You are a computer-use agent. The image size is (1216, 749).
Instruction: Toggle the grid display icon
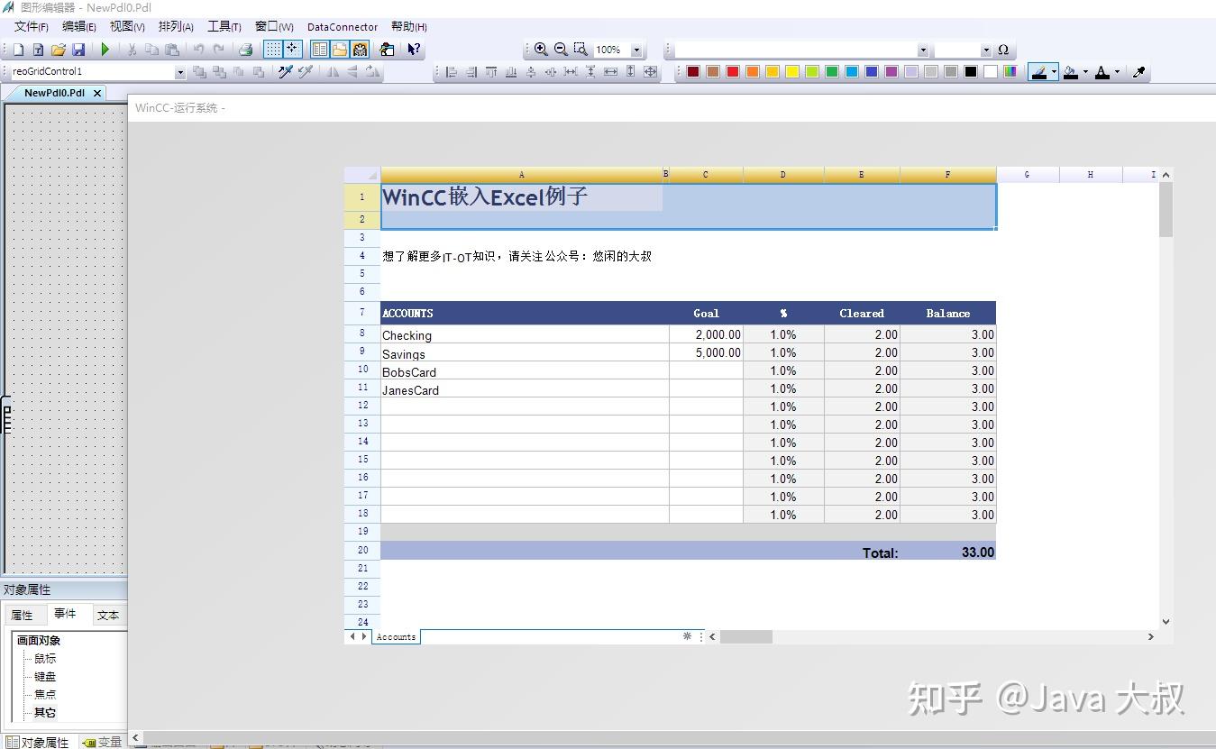click(x=270, y=50)
